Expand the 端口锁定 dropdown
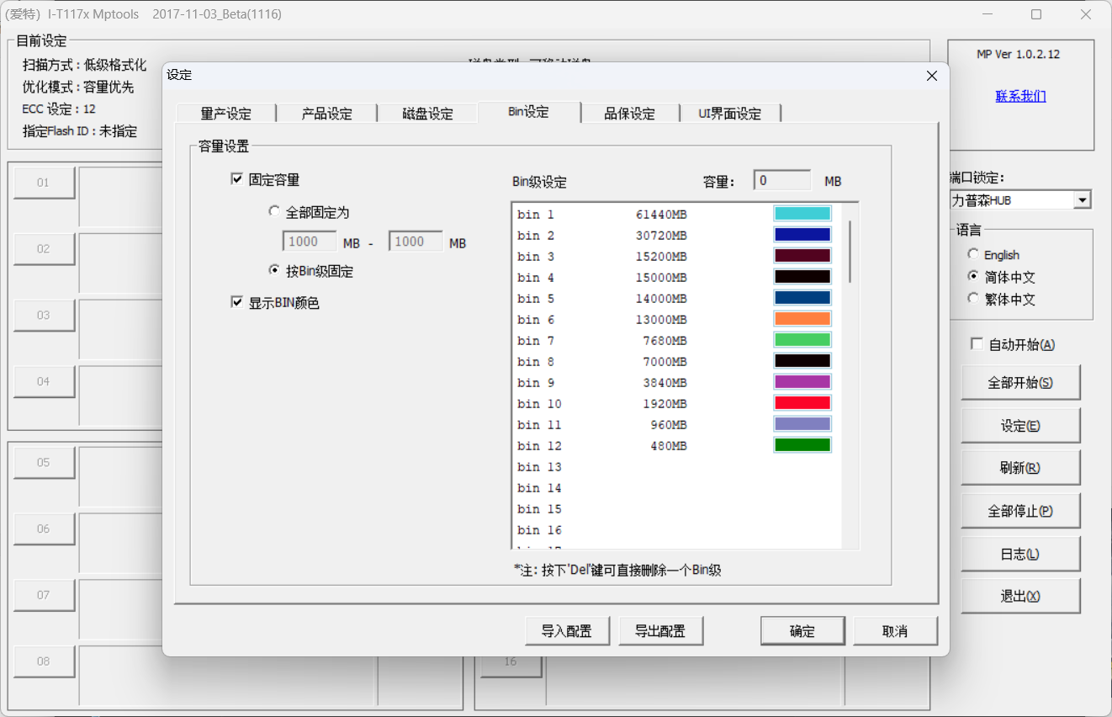The width and height of the screenshot is (1112, 717). click(x=1083, y=200)
